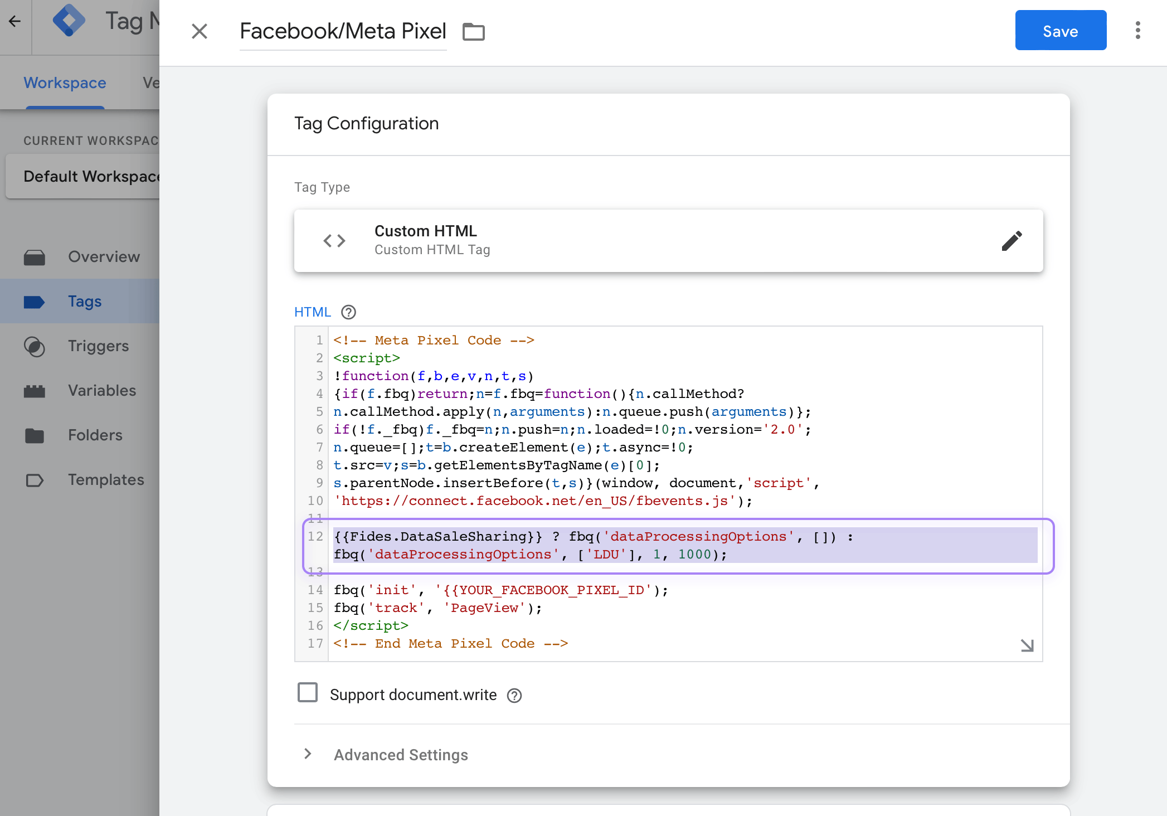Click code line fbq('init' with pixel ID
This screenshot has width=1167, height=816.
coord(500,590)
